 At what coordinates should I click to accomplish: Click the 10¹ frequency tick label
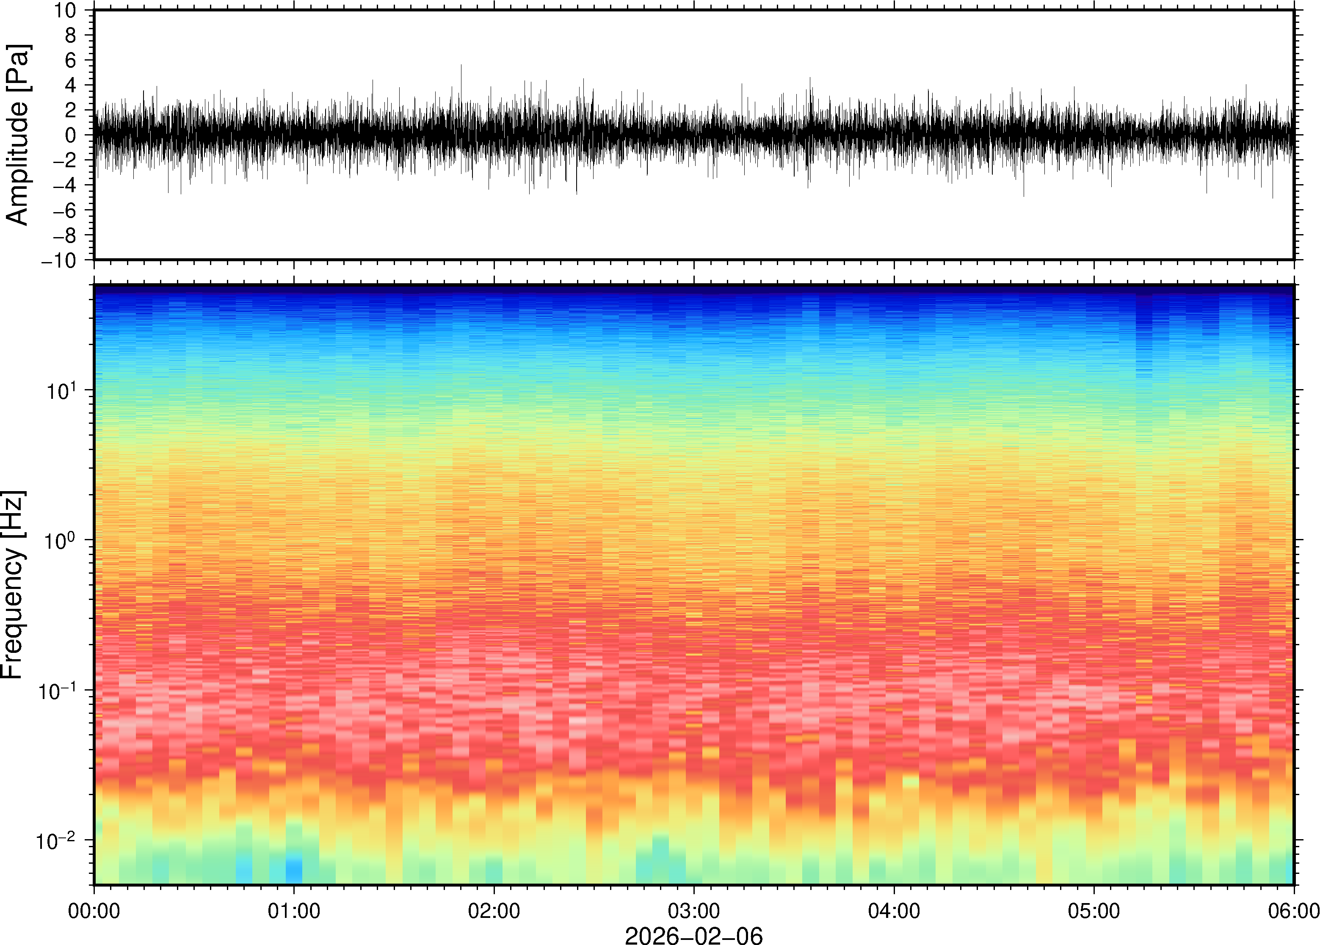point(61,391)
